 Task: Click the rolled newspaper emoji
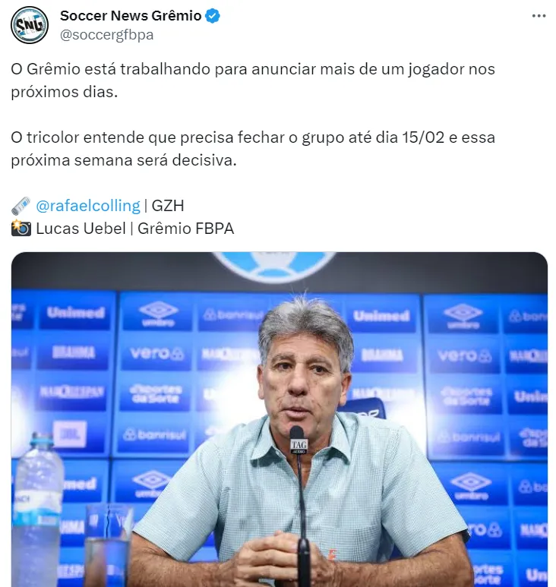pos(21,206)
